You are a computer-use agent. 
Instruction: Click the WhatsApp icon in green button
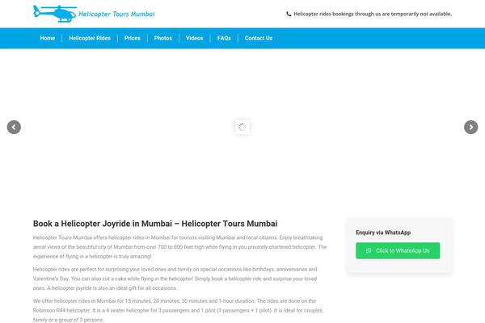point(369,250)
